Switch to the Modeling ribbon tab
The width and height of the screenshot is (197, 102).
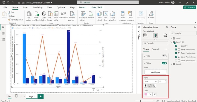(x=38, y=7)
